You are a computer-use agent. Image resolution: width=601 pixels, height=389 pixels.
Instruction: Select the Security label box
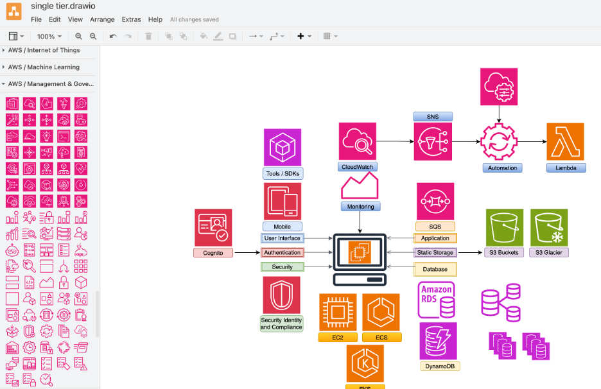click(x=283, y=267)
